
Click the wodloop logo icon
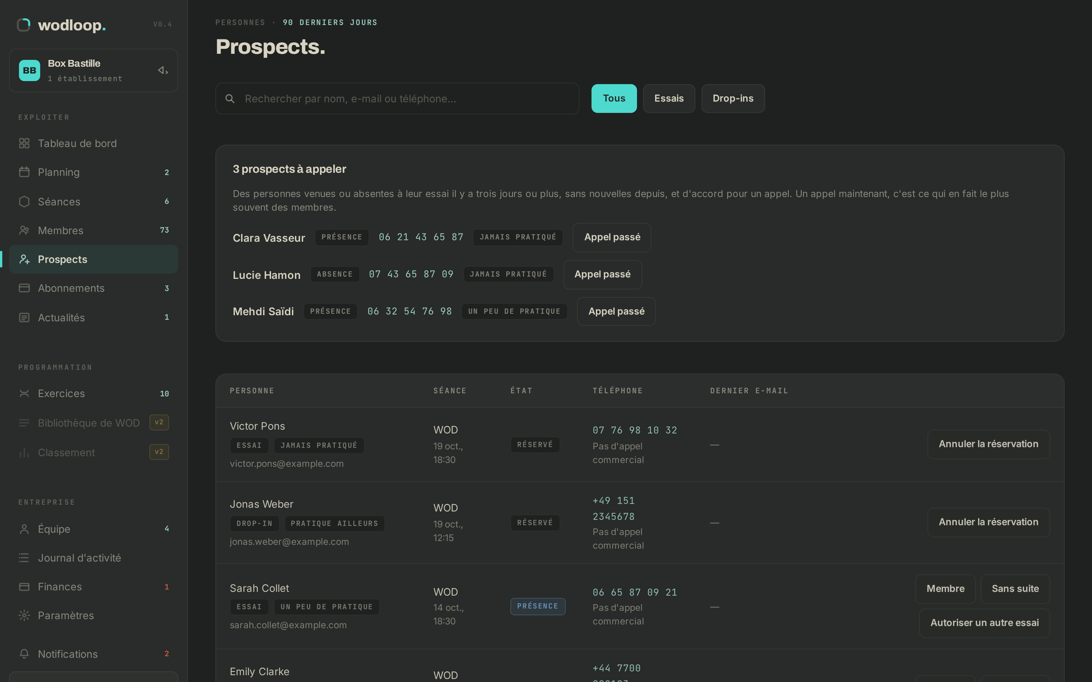pos(24,25)
